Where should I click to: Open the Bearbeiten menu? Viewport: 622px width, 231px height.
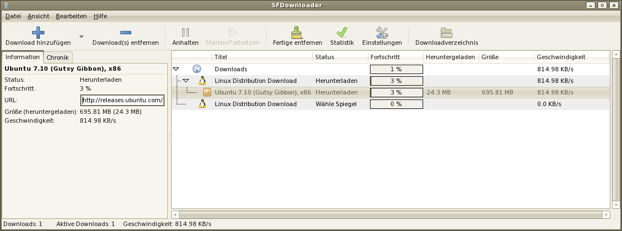click(71, 16)
